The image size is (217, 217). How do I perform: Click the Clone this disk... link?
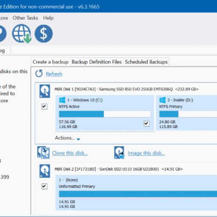(70, 153)
